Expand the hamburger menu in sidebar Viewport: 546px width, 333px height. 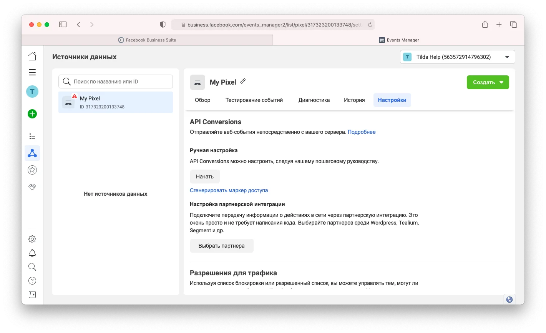click(32, 72)
